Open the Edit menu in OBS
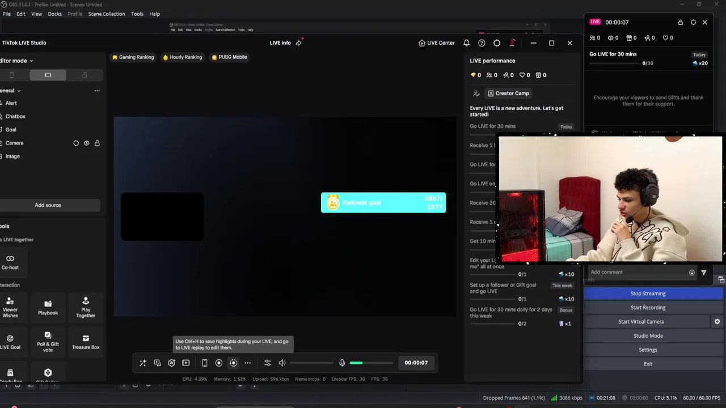The image size is (726, 408). coord(21,14)
